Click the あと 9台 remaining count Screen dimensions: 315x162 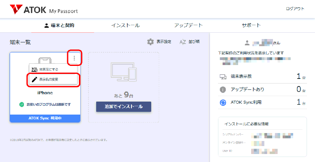click(x=123, y=95)
